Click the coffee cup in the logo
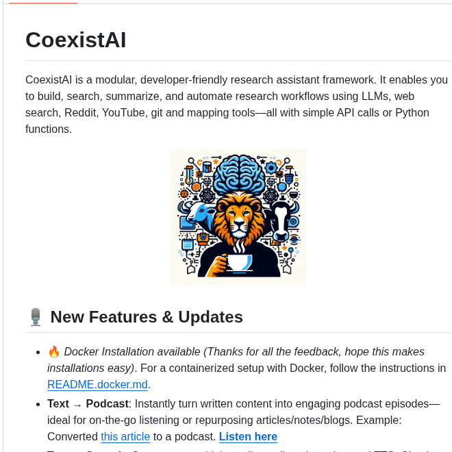Image resolution: width=452 pixels, height=452 pixels. click(238, 262)
